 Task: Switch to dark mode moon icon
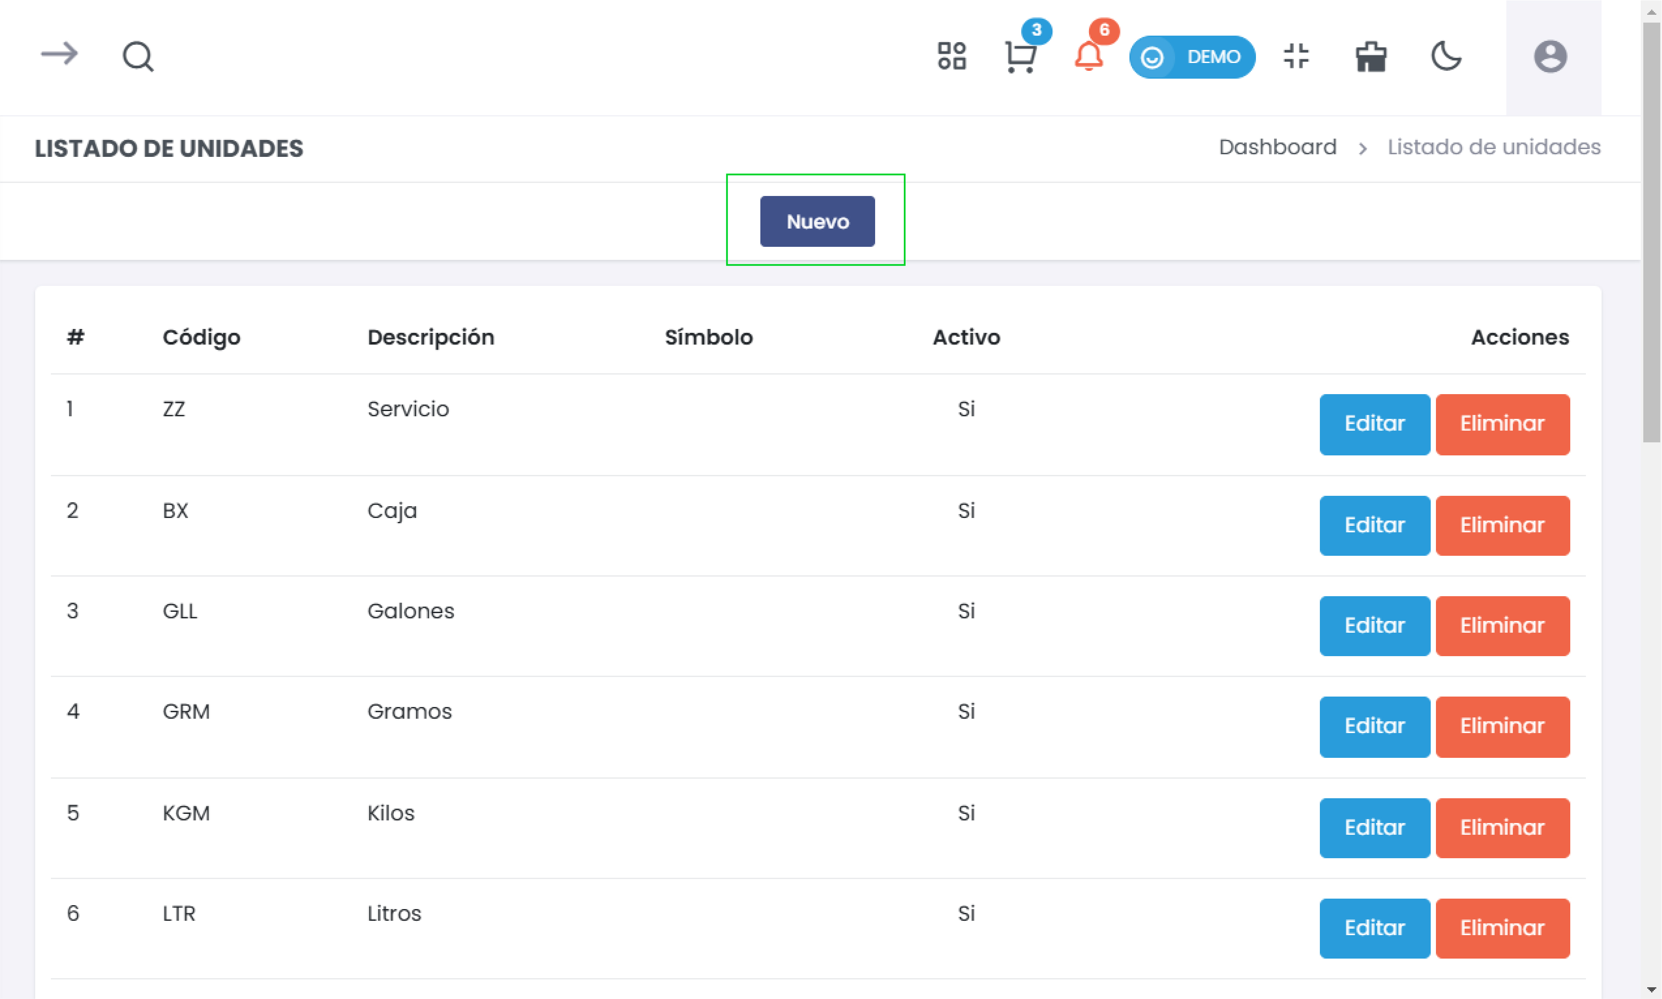click(x=1446, y=56)
